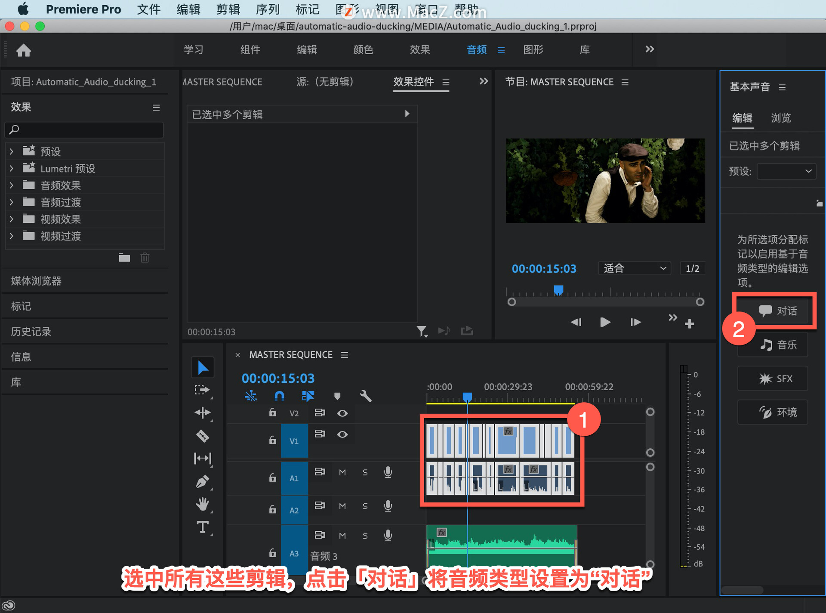Open the 媒体浏览器 panel
Screen dimensions: 826x613
click(36, 281)
